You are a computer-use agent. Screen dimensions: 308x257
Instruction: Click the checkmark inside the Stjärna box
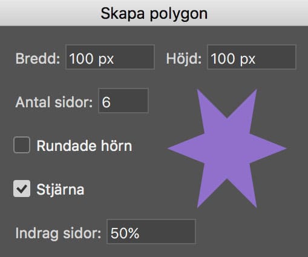tap(22, 189)
